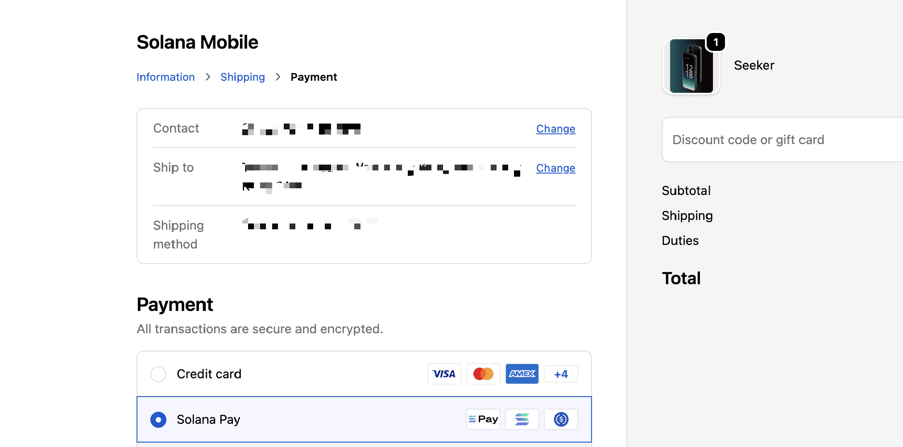Click the Visa card icon
This screenshot has height=447, width=903.
(444, 374)
